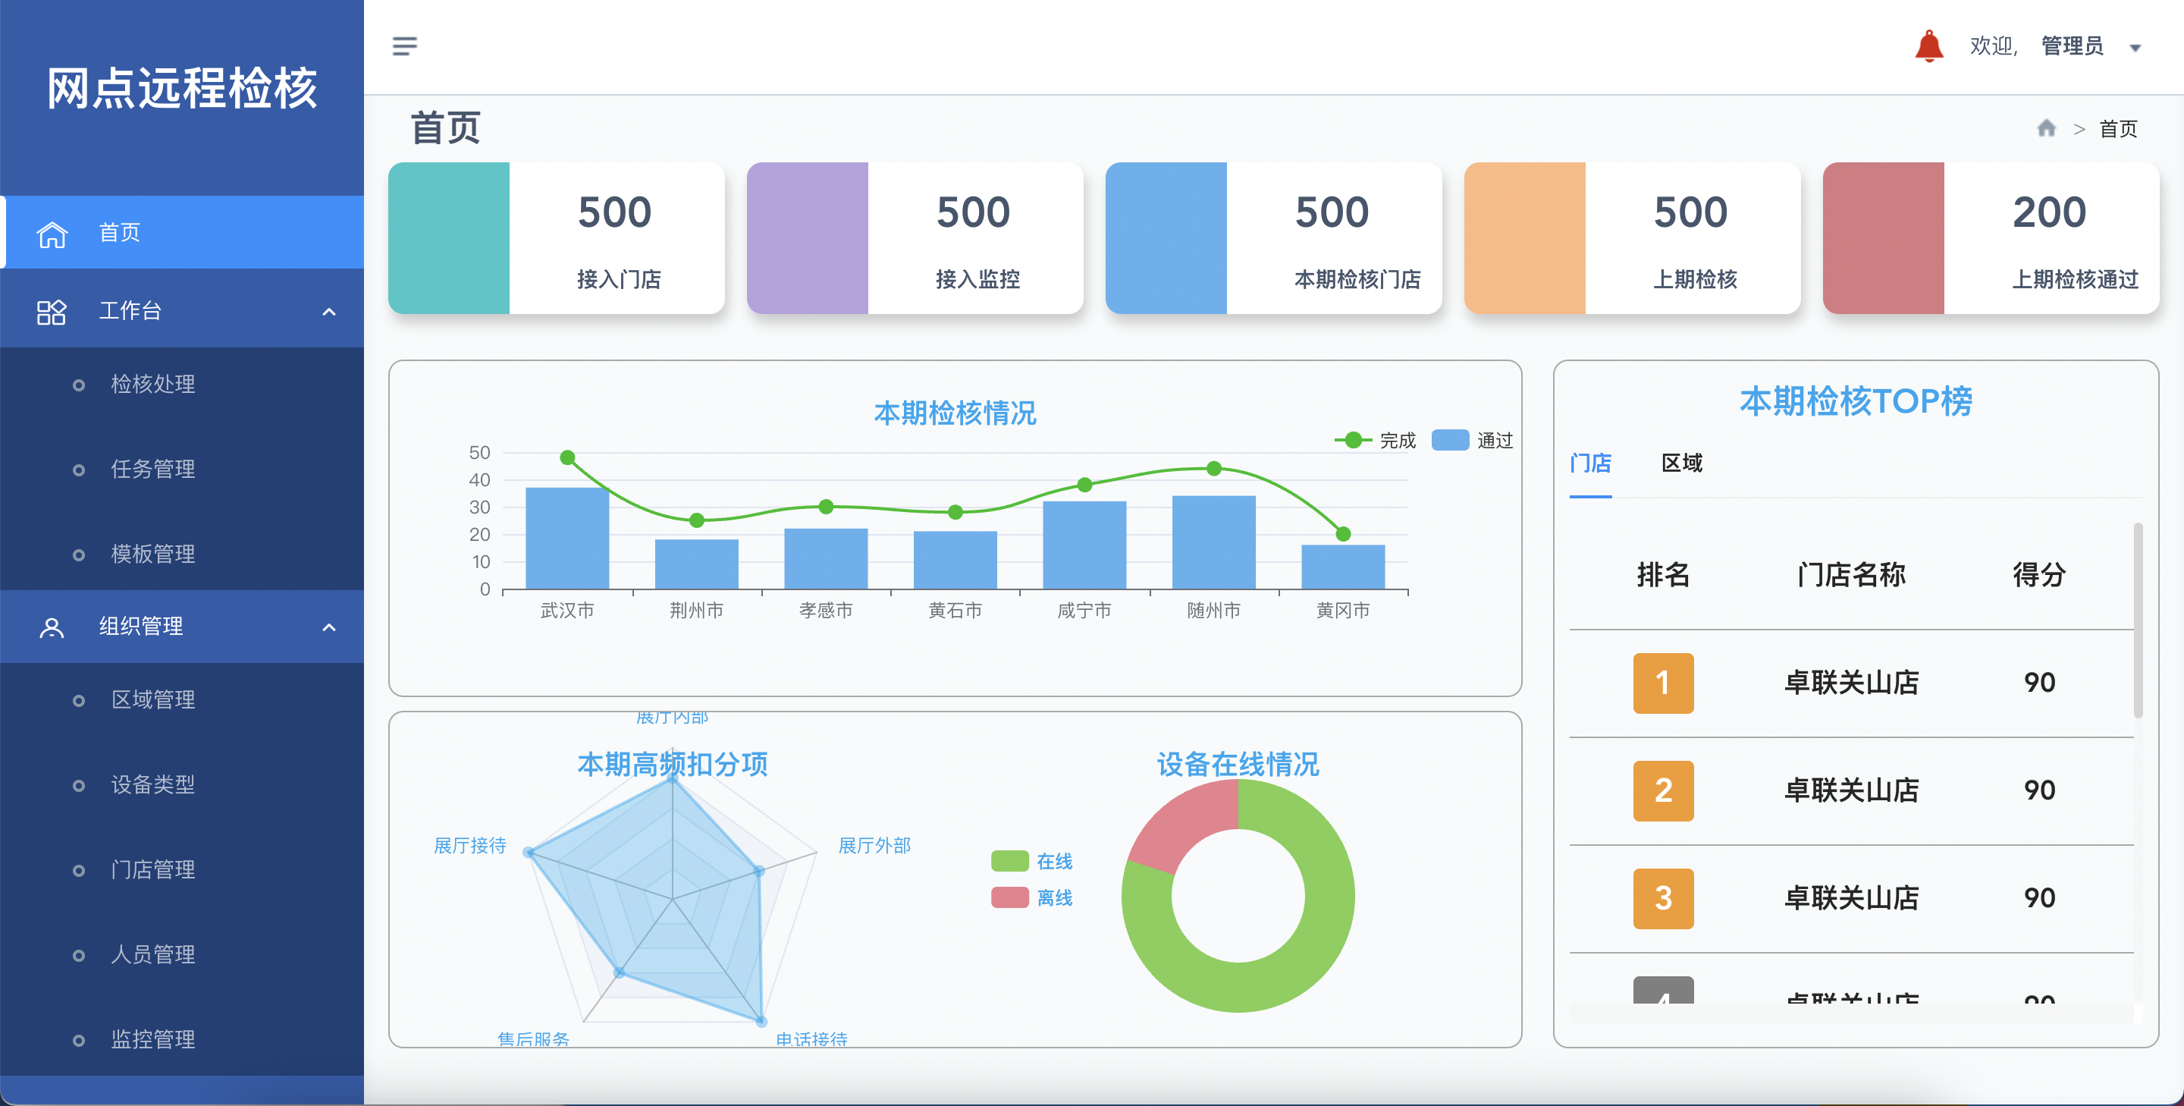Select the 首页 sidebar menu item
Screen dimensions: 2184x1106
[181, 232]
